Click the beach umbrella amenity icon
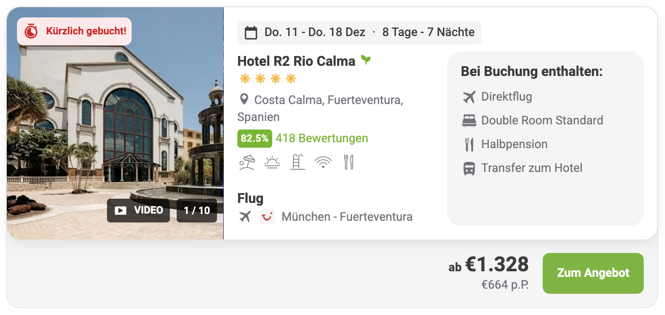 coord(247,163)
